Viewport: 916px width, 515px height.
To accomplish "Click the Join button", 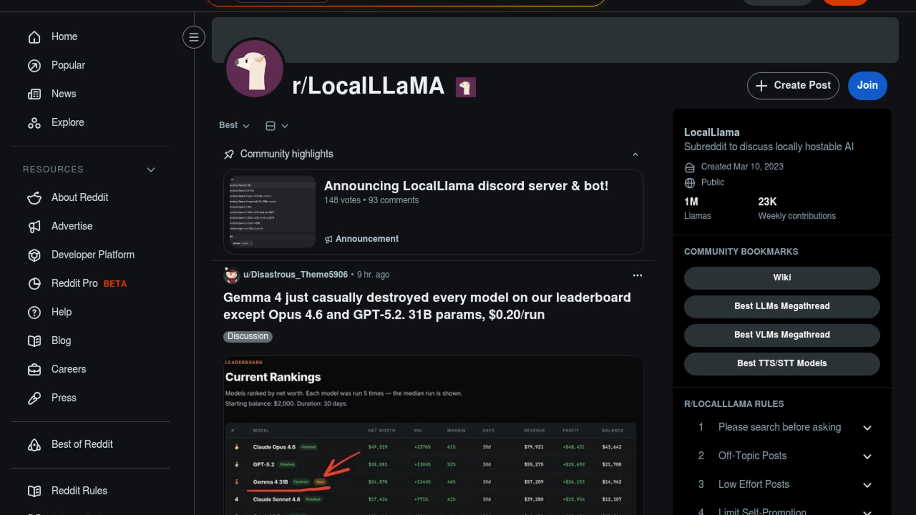I will coord(867,86).
